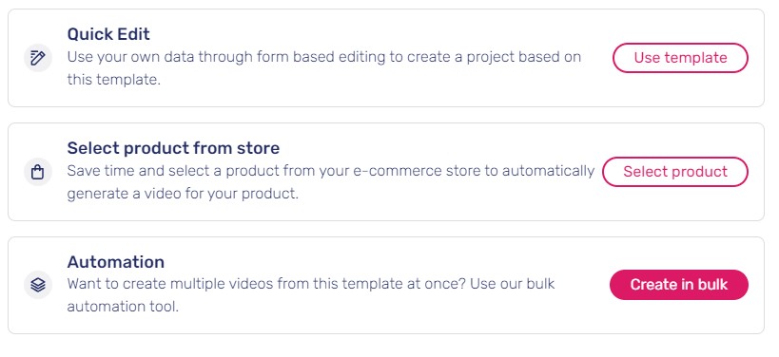The height and width of the screenshot is (357, 779).
Task: Select the 'Select product from store' heading
Action: tap(173, 148)
